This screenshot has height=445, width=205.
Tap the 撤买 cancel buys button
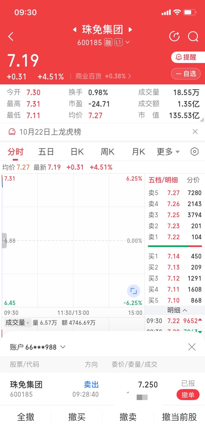[x=77, y=417]
